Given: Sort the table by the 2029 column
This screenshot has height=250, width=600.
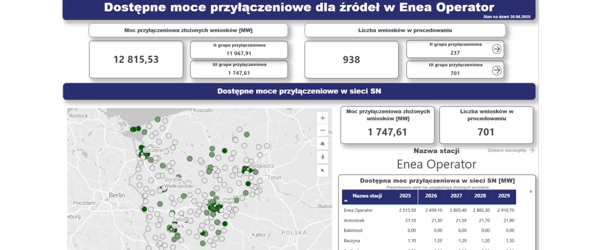Looking at the screenshot, I should click(x=504, y=196).
